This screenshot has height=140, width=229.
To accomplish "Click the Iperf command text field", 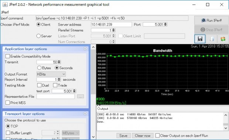I will pos(112,18).
